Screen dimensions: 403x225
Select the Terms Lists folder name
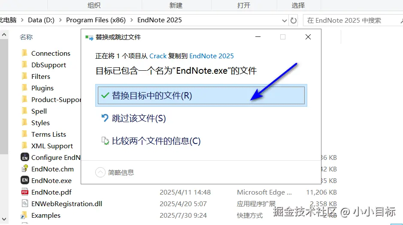pos(48,134)
